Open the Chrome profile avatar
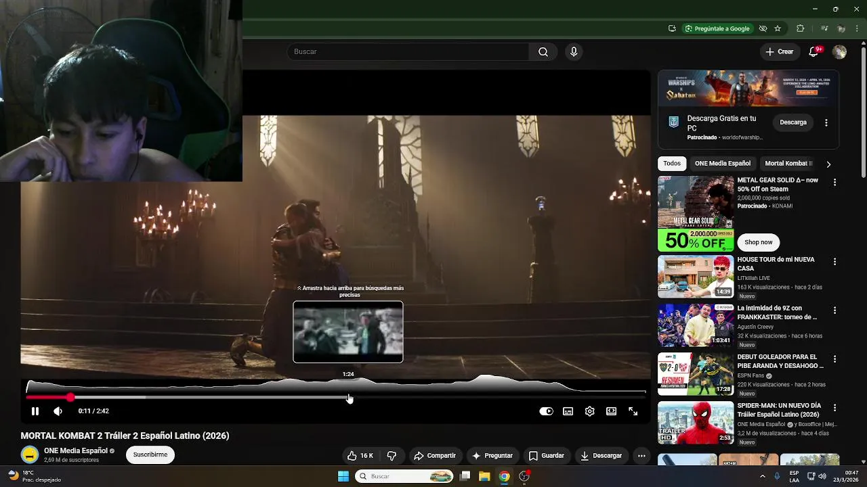This screenshot has height=487, width=867. coord(841,28)
